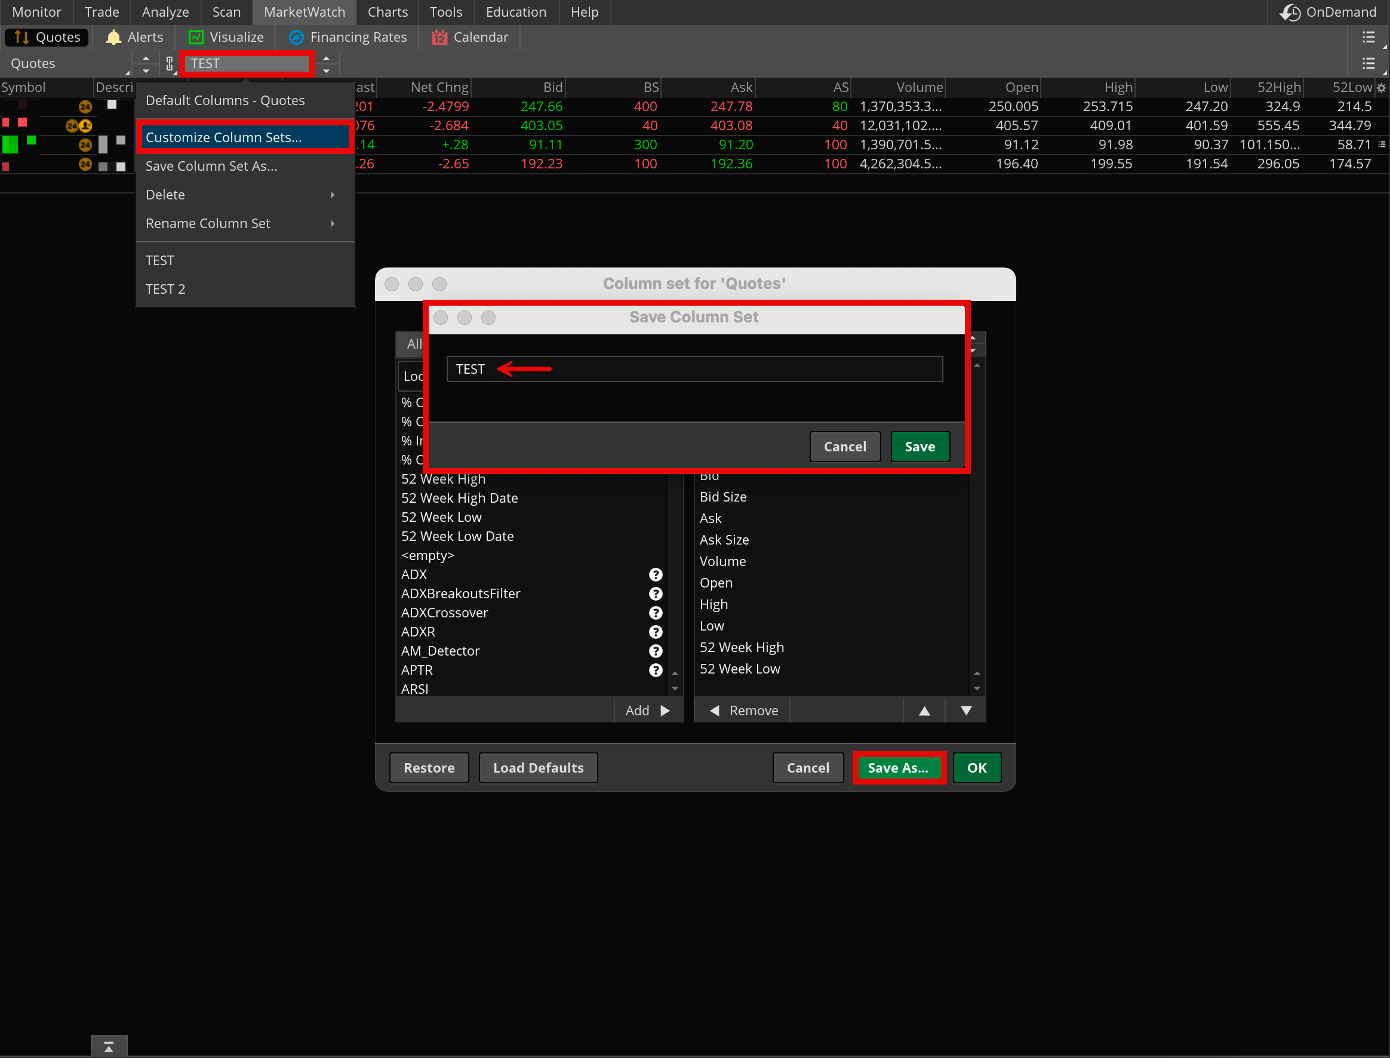Show help for the ADX column
The height and width of the screenshot is (1058, 1390).
[x=656, y=574]
